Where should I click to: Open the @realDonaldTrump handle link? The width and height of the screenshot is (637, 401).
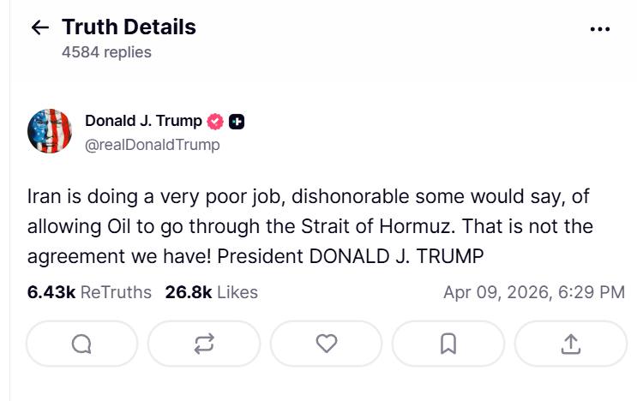point(152,145)
